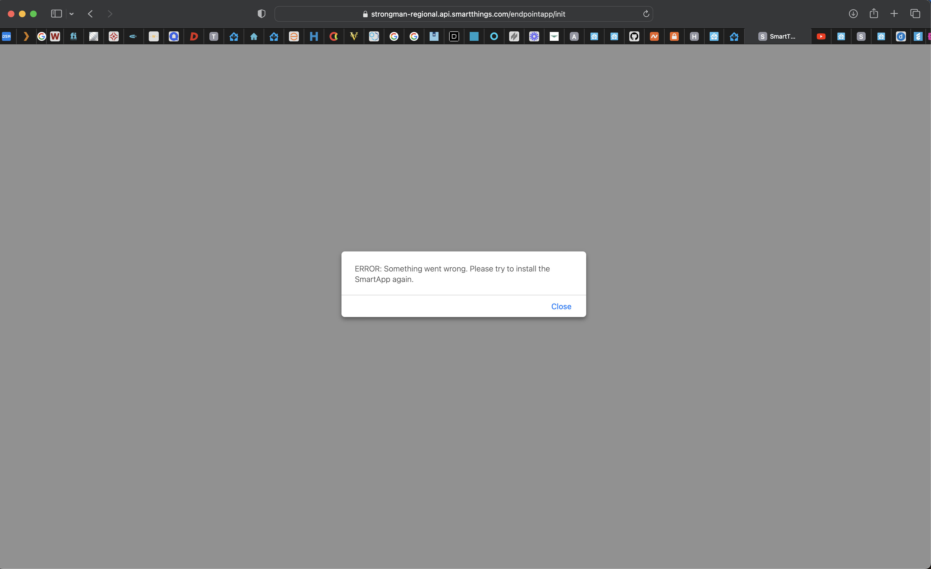Open the GitHub bookmark
931x569 pixels.
coord(634,36)
